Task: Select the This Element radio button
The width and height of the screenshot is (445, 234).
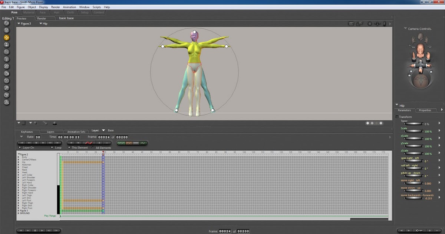Action: pyautogui.click(x=69, y=147)
